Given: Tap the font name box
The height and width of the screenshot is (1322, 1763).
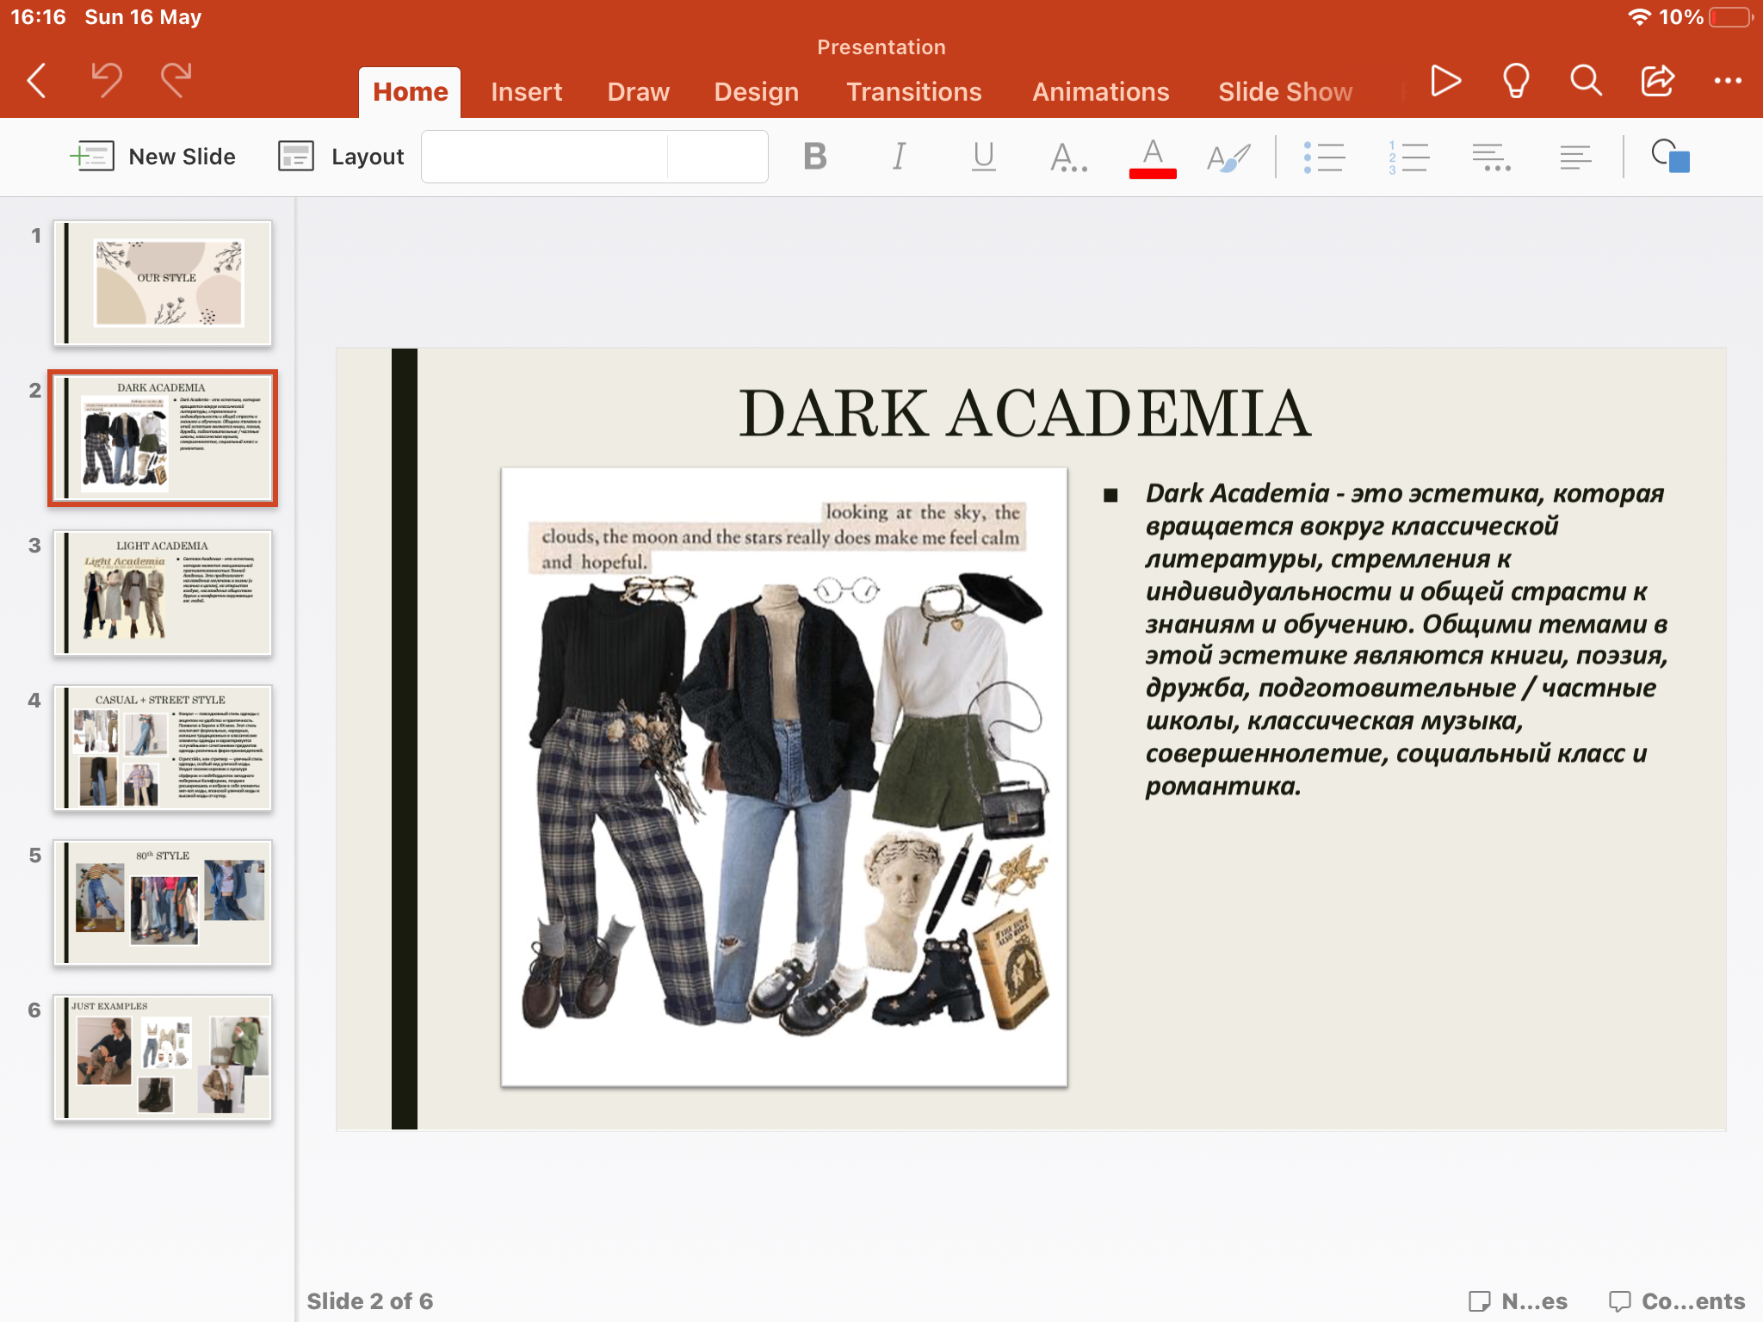Looking at the screenshot, I should (544, 157).
